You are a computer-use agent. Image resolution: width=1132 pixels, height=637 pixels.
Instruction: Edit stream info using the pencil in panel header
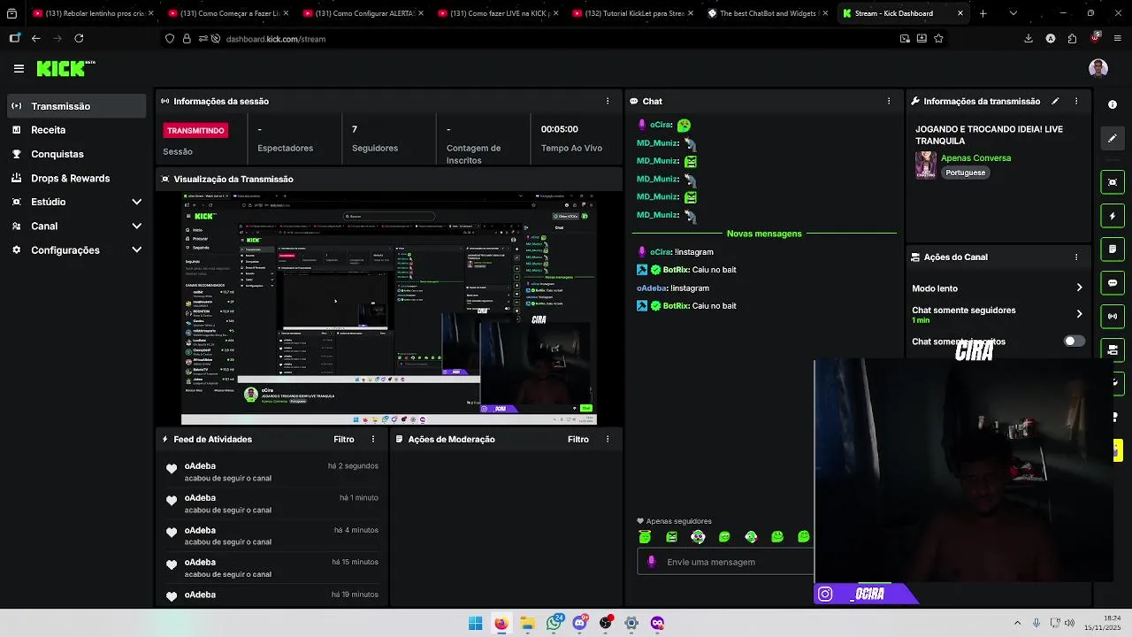coord(1055,101)
